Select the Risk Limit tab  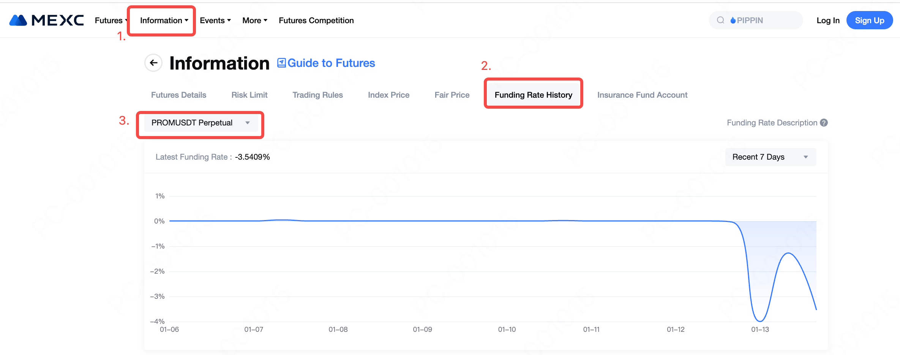tap(249, 95)
